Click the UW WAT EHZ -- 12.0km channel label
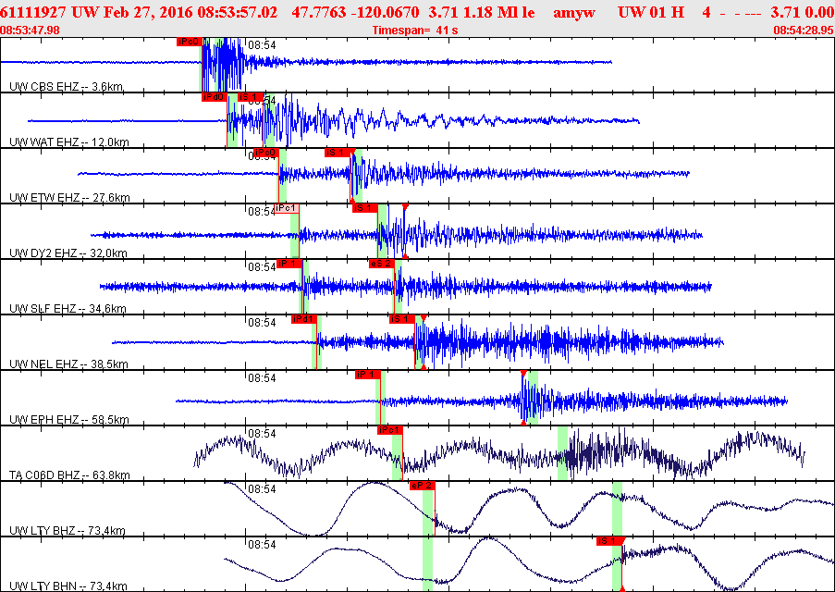Image resolution: width=835 pixels, height=592 pixels. (x=69, y=142)
